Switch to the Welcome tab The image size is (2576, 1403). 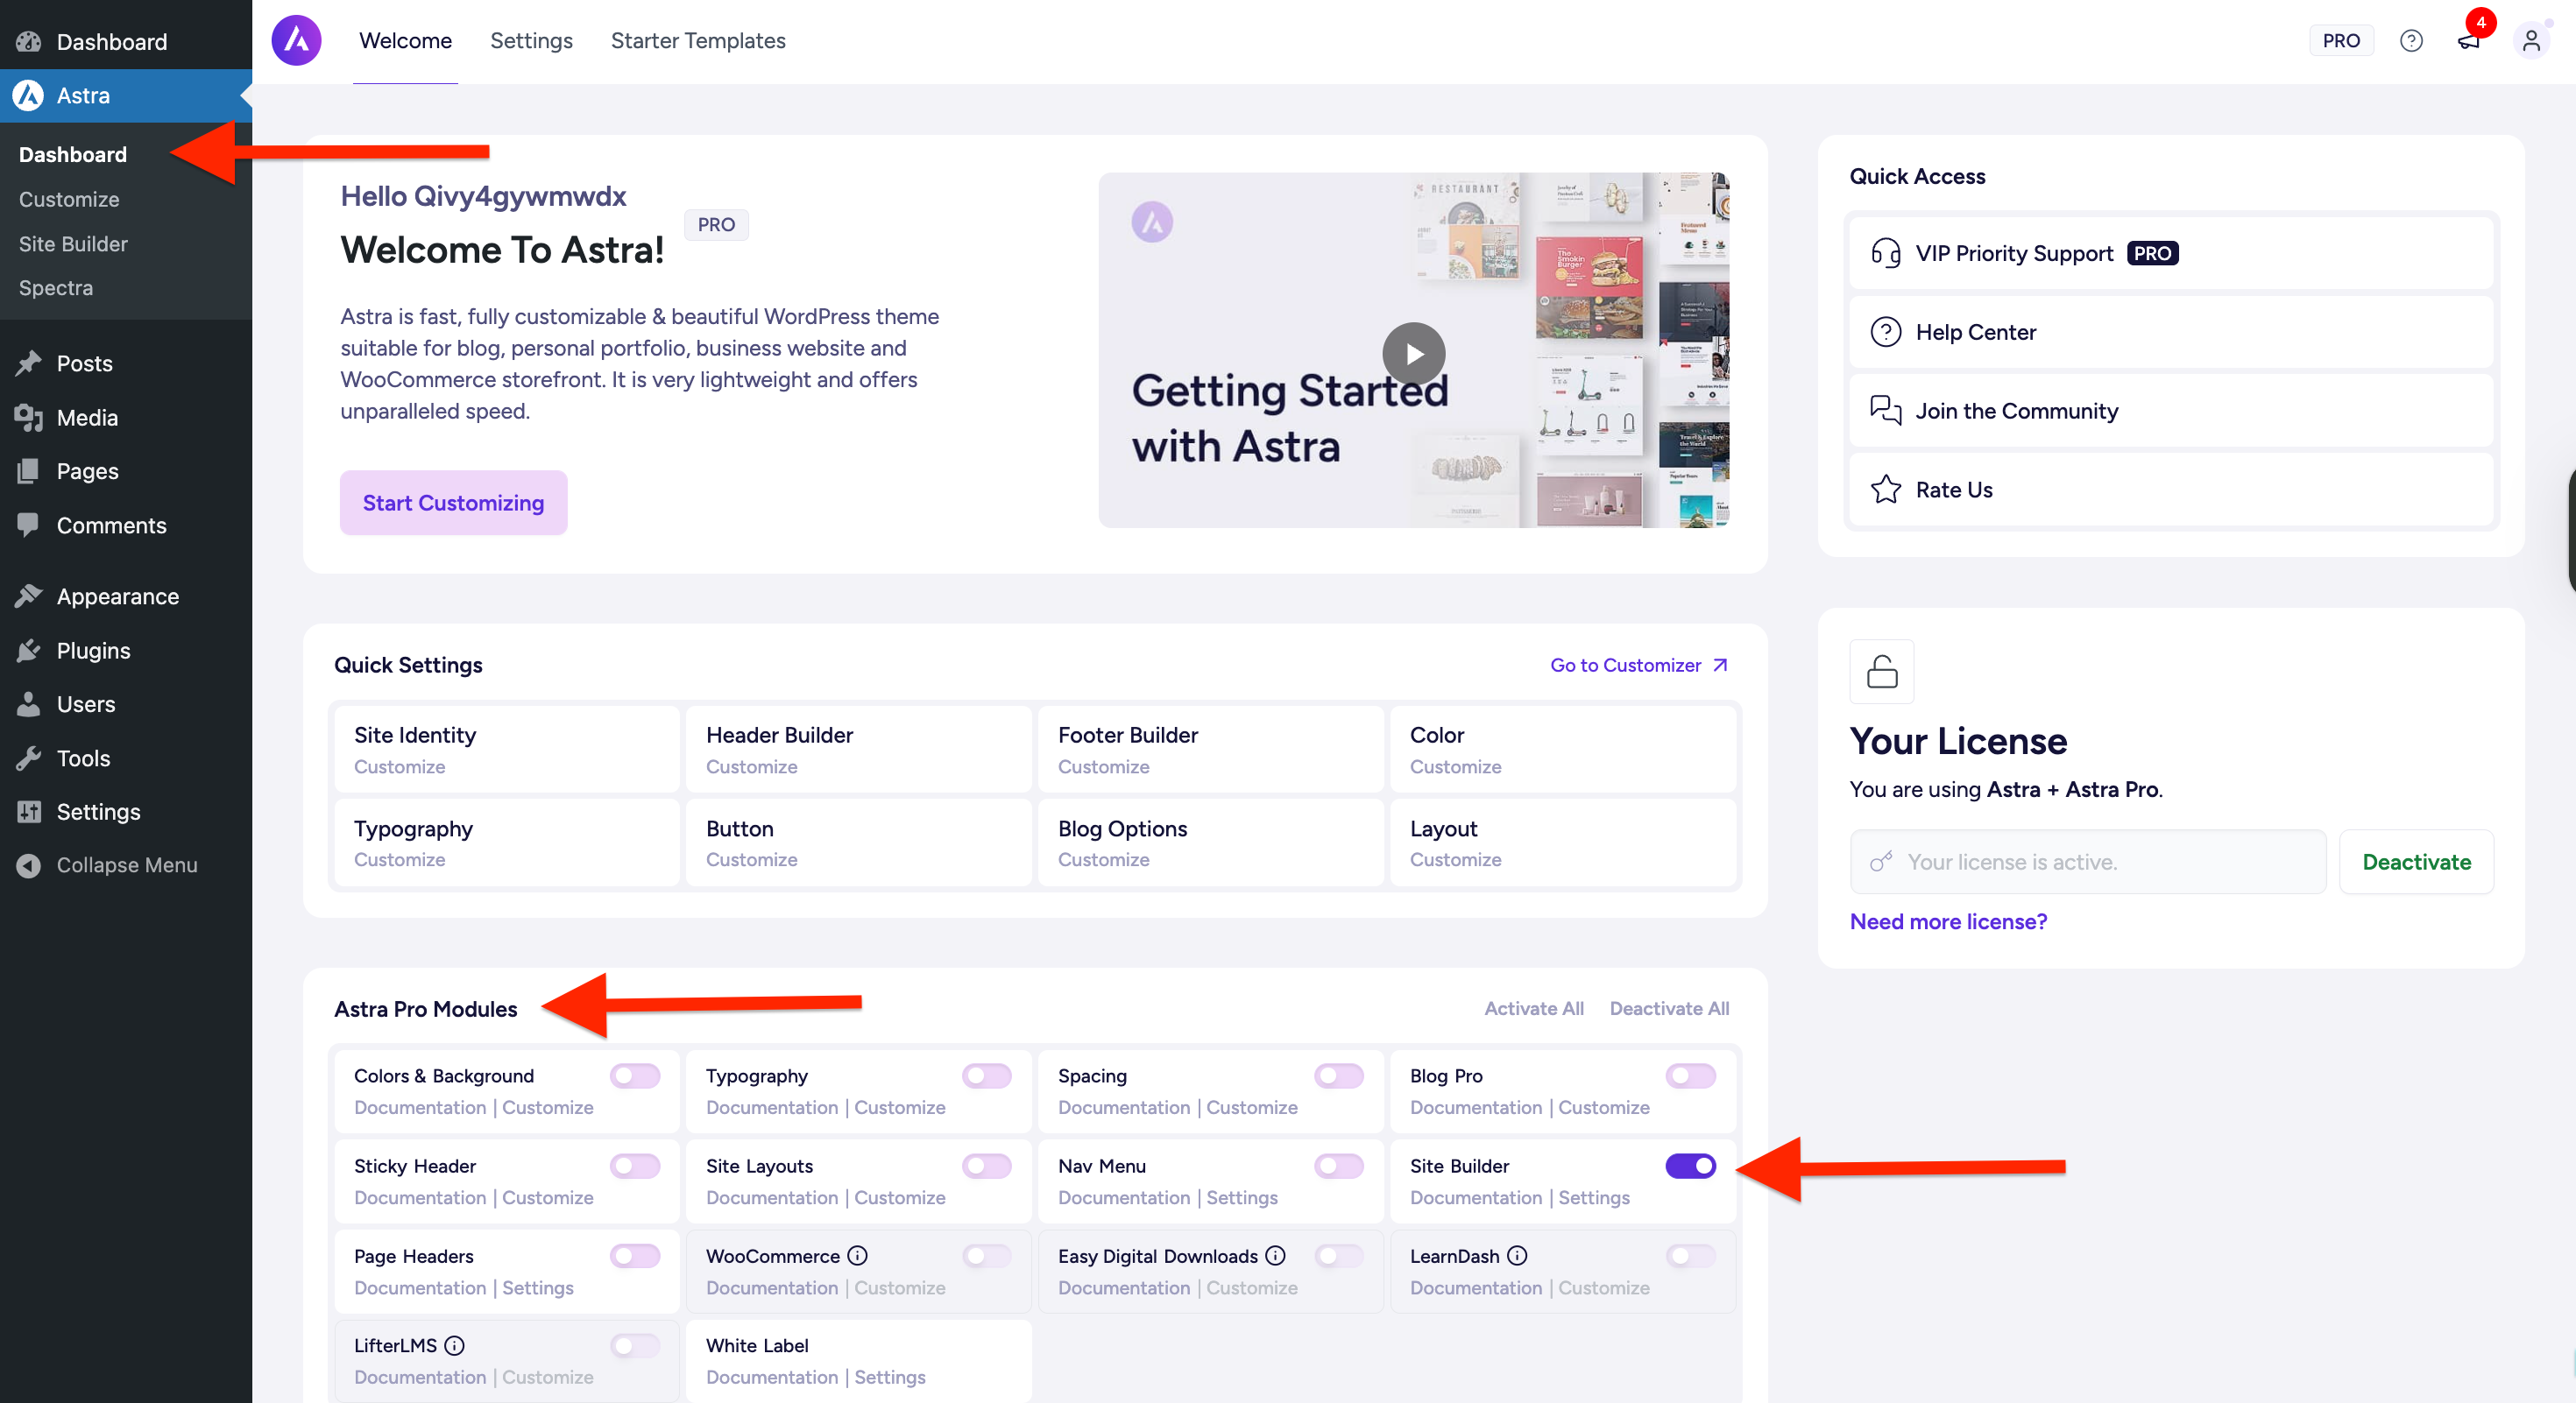pyautogui.click(x=405, y=41)
